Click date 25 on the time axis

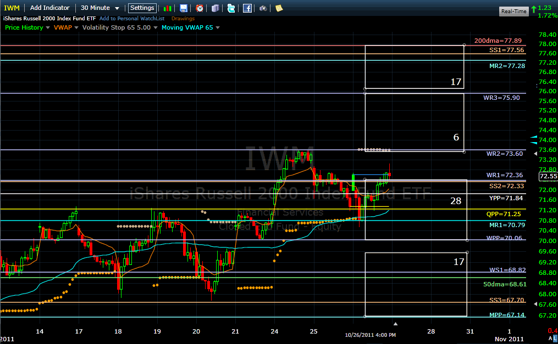[313, 331]
